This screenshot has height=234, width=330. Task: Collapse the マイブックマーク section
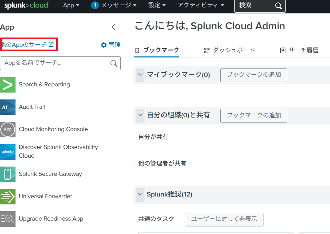click(140, 75)
